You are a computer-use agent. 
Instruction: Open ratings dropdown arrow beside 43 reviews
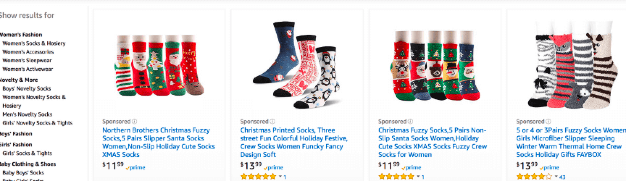[x=556, y=177]
